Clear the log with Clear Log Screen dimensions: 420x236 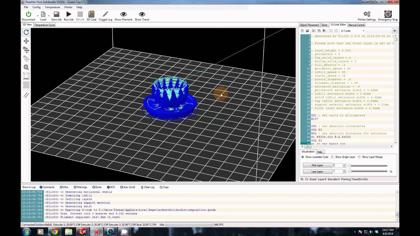click(148, 187)
